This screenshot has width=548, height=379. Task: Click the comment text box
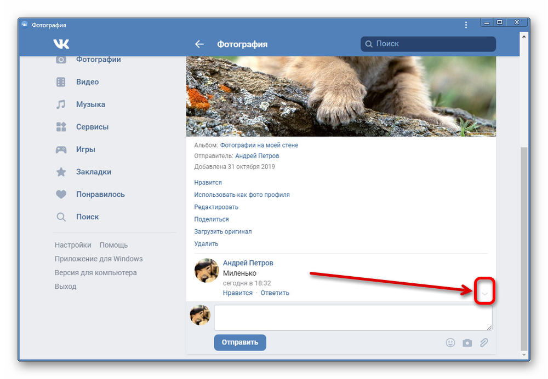coord(353,318)
